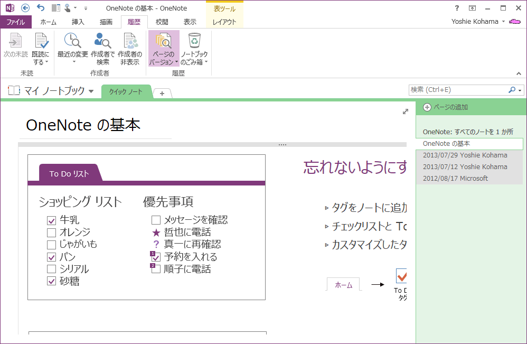
Task: Create a new section with plus tab
Action: (x=162, y=94)
